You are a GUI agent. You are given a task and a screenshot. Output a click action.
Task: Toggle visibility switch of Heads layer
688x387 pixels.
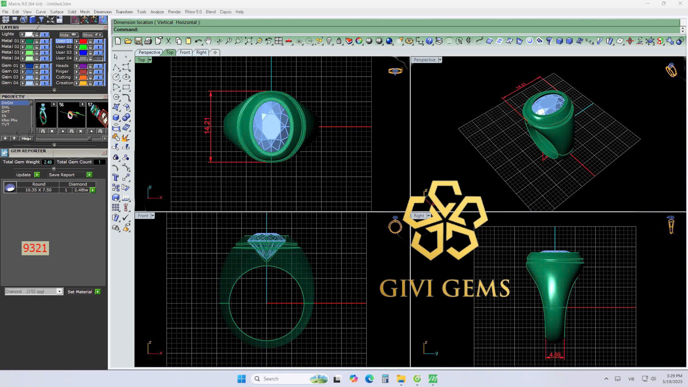click(99, 66)
